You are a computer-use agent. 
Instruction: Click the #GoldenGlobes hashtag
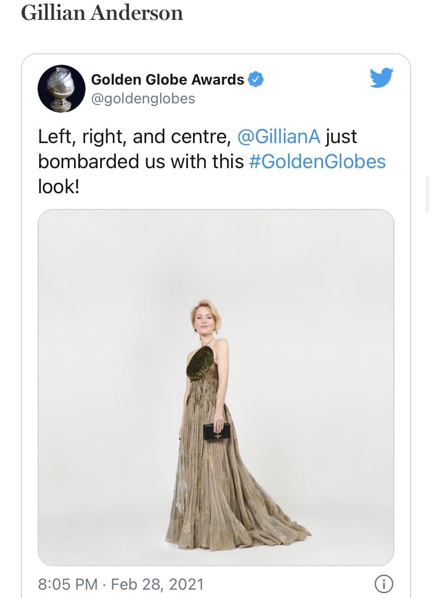(317, 161)
